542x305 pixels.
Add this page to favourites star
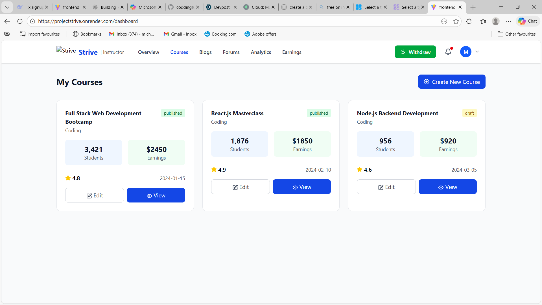click(x=456, y=21)
